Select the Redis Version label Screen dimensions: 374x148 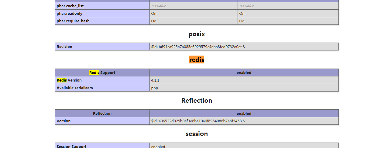(69, 80)
